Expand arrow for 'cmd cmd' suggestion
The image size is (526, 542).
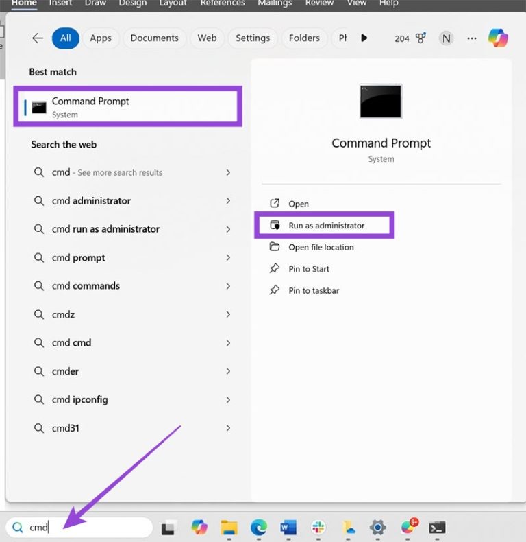tap(228, 342)
